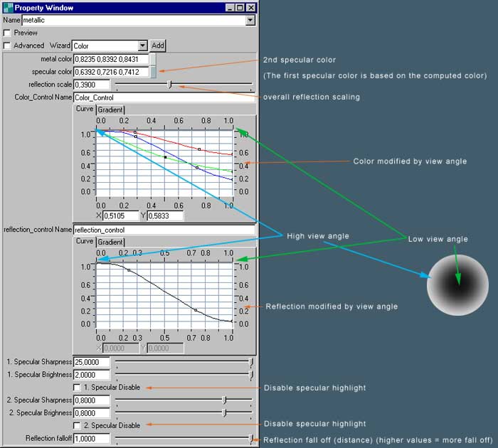Enable the Preview checkbox

(7, 33)
